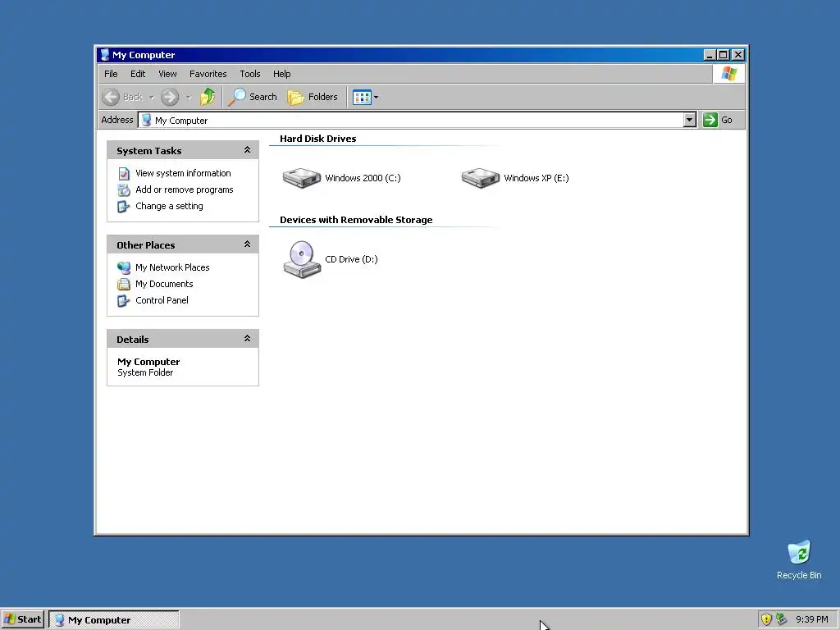The height and width of the screenshot is (630, 840).
Task: Select the CD Drive (D:) icon
Action: 302,259
